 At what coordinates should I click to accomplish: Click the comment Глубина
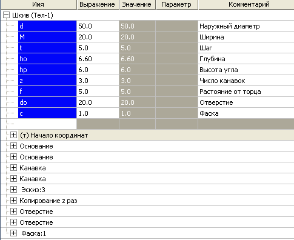tap(212, 59)
